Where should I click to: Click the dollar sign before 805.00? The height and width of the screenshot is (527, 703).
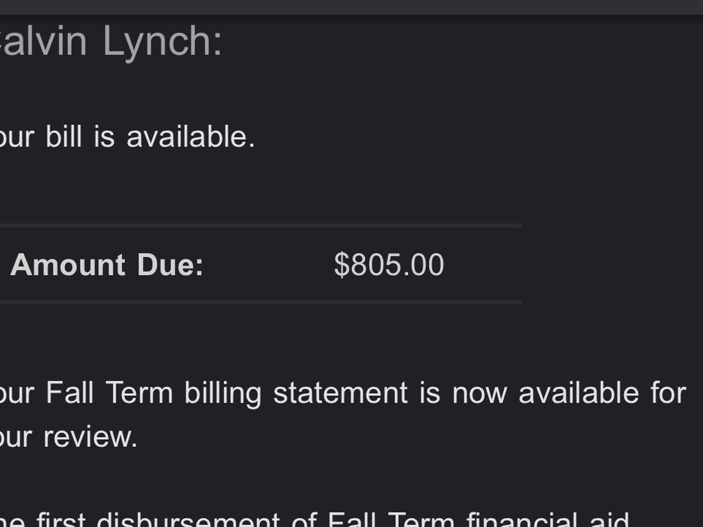[341, 265]
